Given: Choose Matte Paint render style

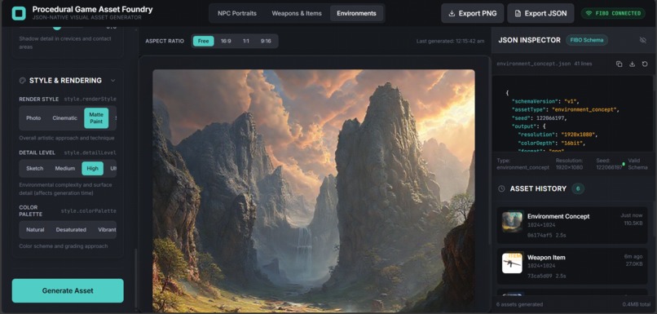Looking at the screenshot, I should pos(96,118).
